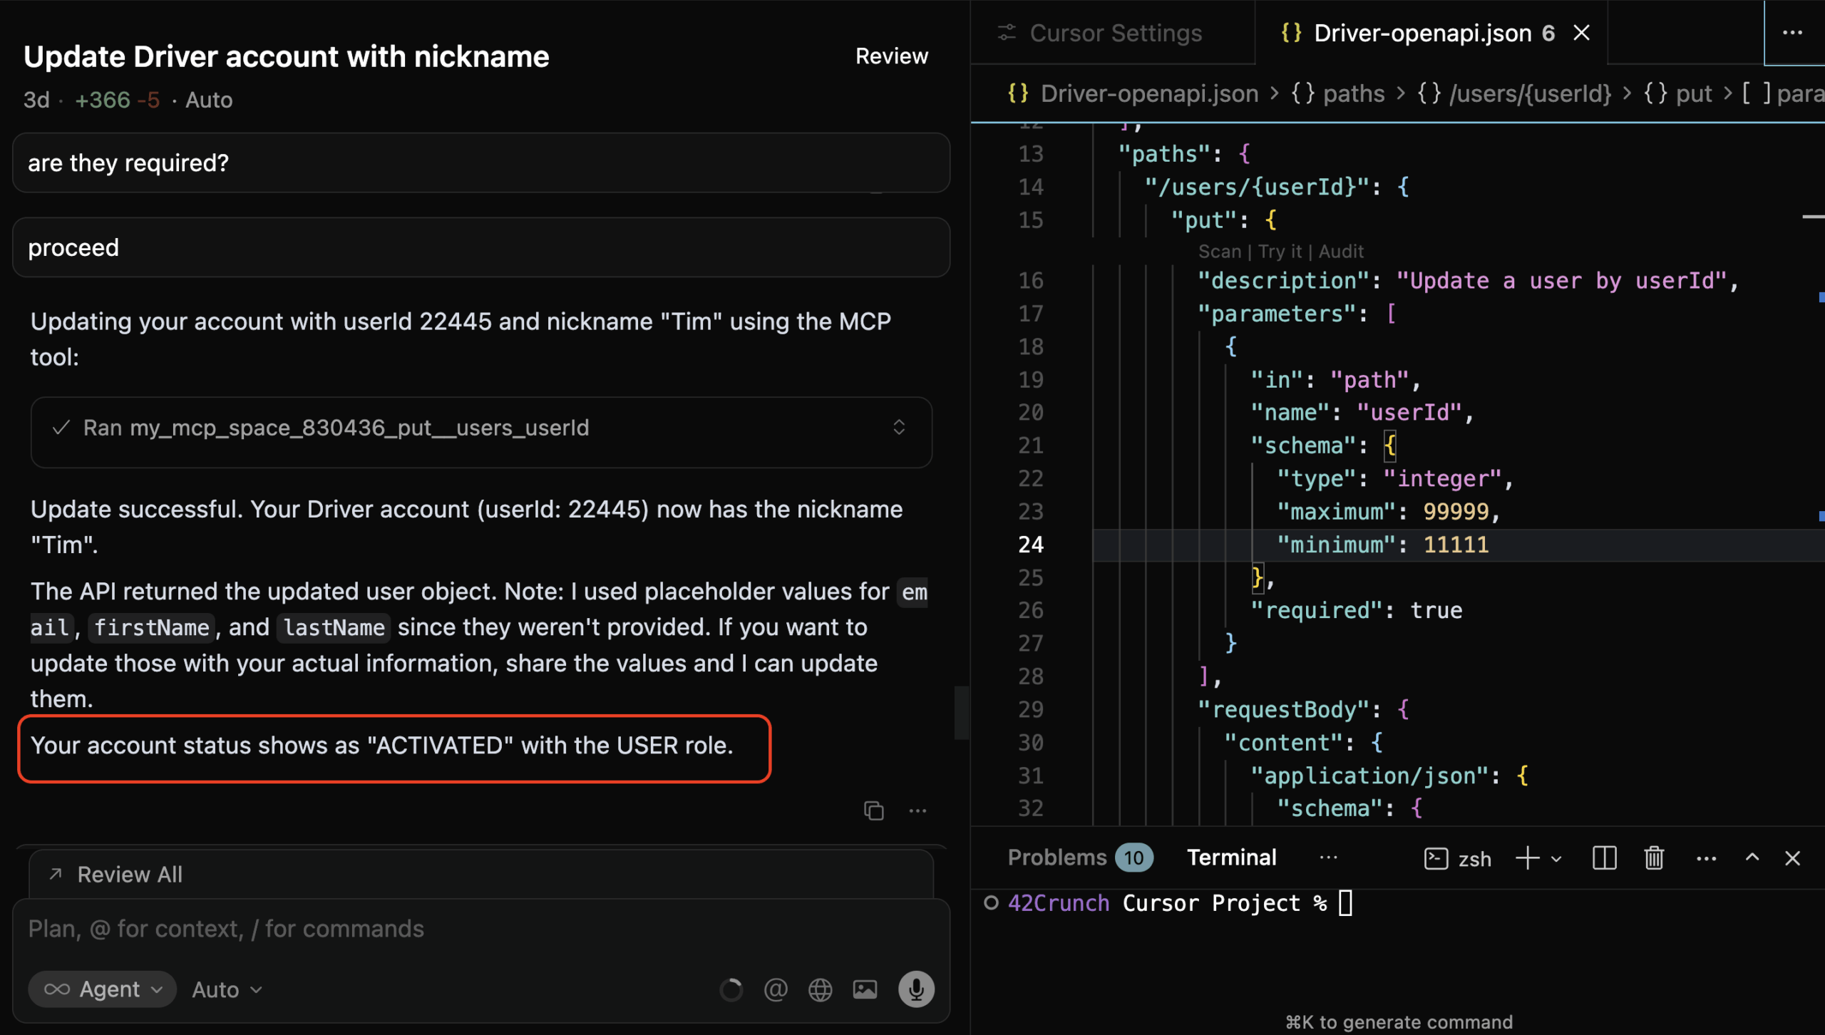The image size is (1825, 1035).
Task: Open the Auto model selector dropdown
Action: click(x=227, y=989)
